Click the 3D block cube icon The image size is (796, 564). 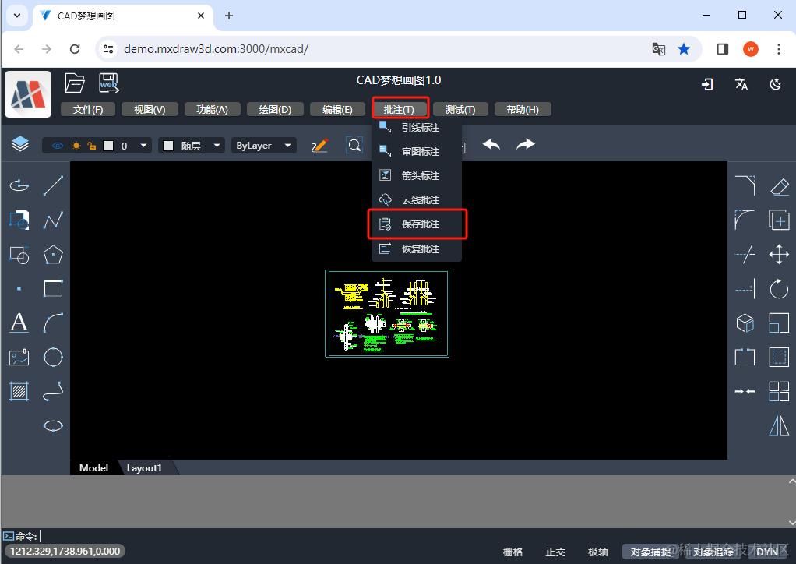click(x=745, y=323)
